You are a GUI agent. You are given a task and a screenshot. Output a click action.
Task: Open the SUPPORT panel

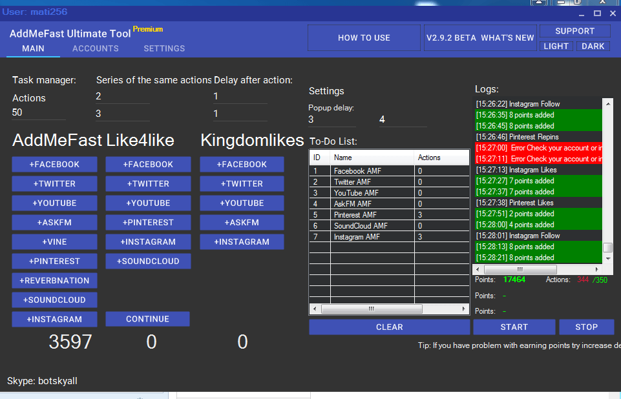point(574,31)
